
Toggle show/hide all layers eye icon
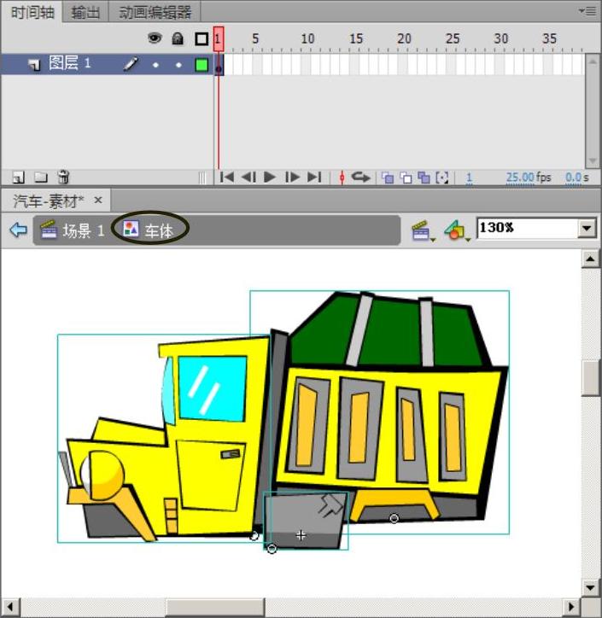[x=155, y=38]
